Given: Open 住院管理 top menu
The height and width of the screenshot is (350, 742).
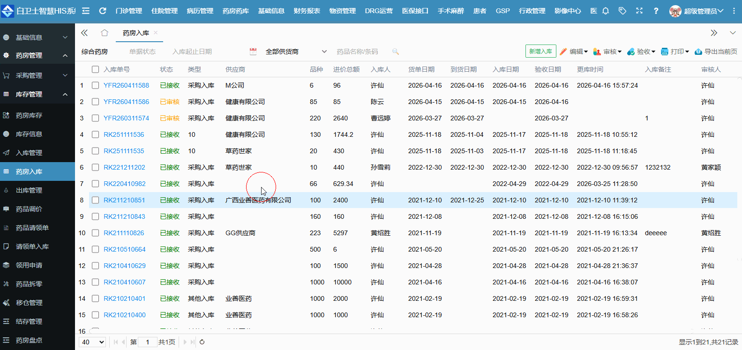Looking at the screenshot, I should pos(165,11).
